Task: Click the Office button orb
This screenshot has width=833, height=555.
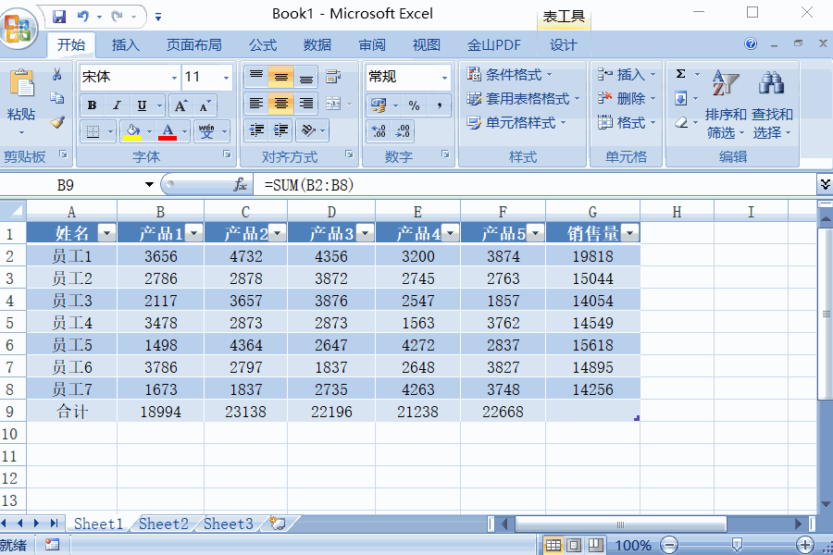Action: (x=19, y=28)
